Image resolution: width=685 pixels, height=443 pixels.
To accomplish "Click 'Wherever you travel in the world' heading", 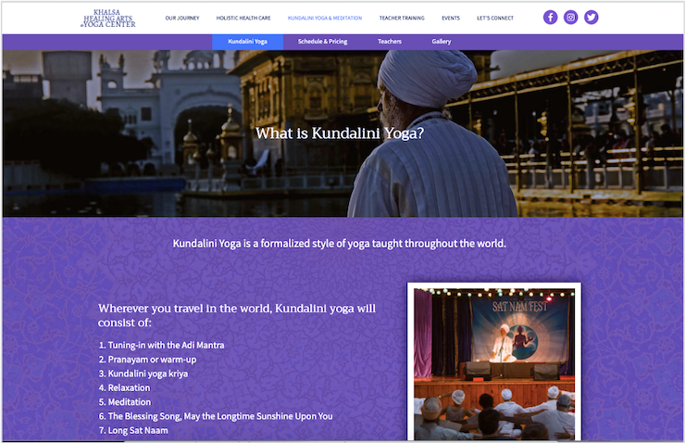I will click(x=237, y=315).
